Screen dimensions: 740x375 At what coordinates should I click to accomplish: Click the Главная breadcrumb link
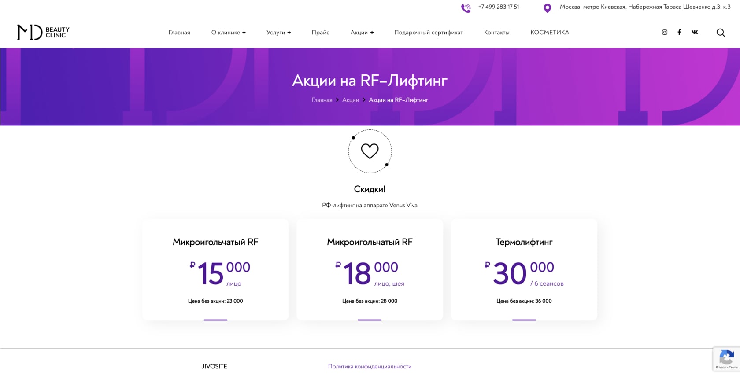(x=322, y=100)
